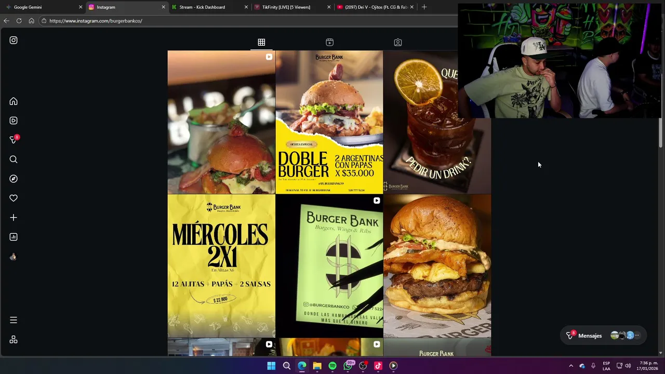The width and height of the screenshot is (665, 374).
Task: Open the Doble Burger offer post
Action: tap(329, 122)
